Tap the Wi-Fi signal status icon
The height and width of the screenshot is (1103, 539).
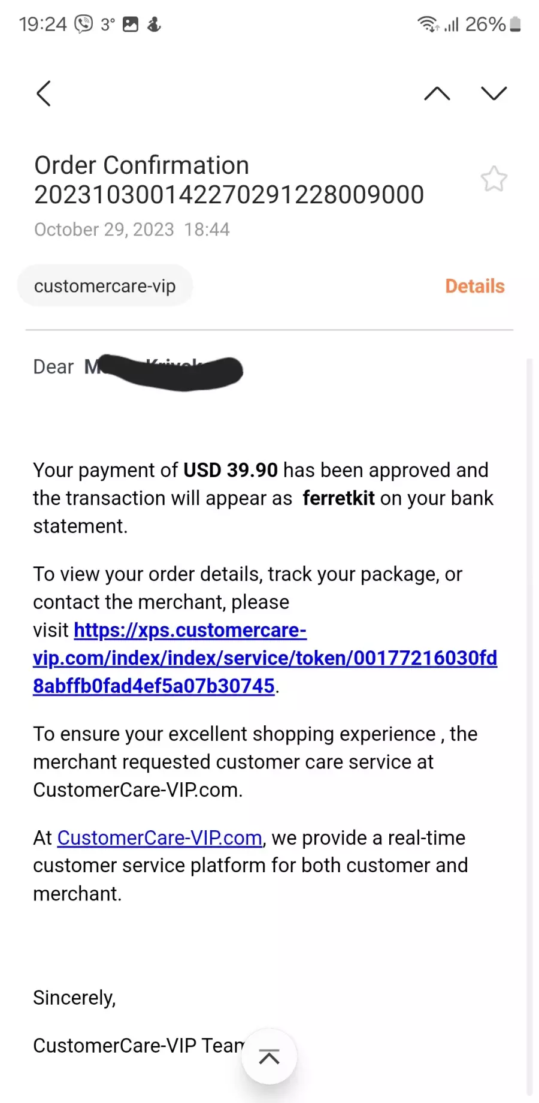tap(428, 24)
